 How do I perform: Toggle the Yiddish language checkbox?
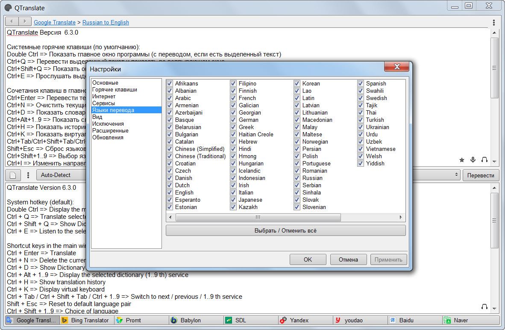tap(361, 163)
